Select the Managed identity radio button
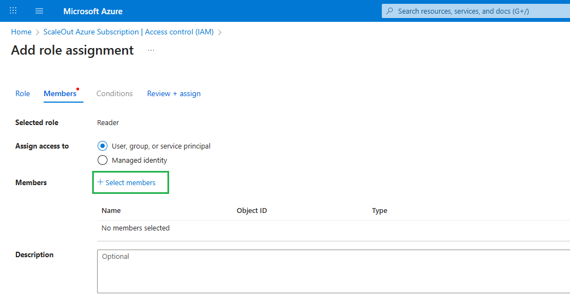The image size is (570, 308). pos(103,160)
